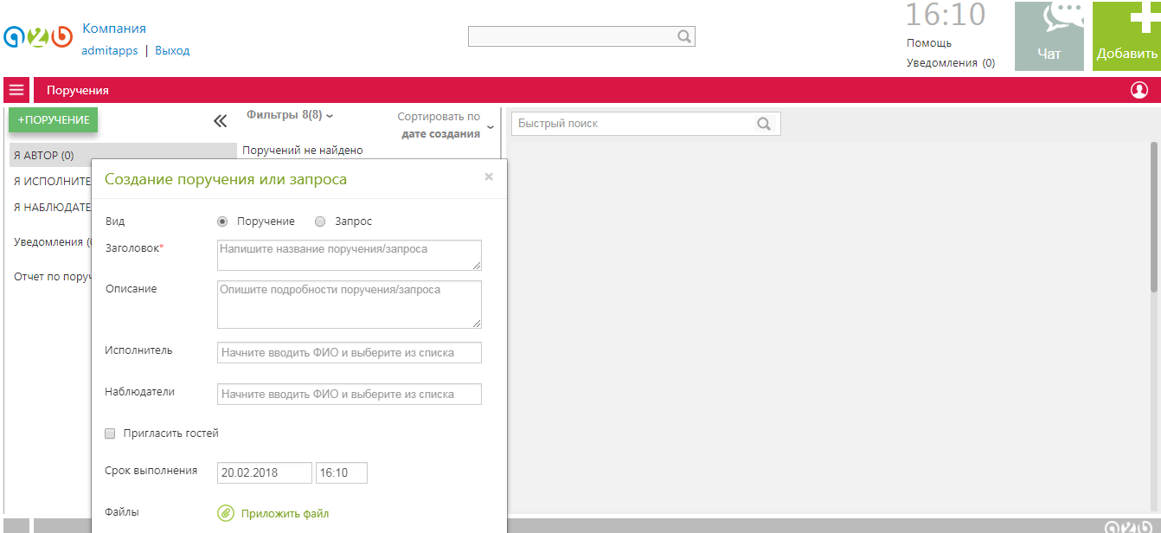1161x533 pixels.
Task: Open the Chat tile
Action: (1049, 36)
